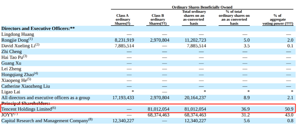The height and width of the screenshot is (126, 297).
Task: Select JOYY's voting power 43.0
Action: (289, 115)
